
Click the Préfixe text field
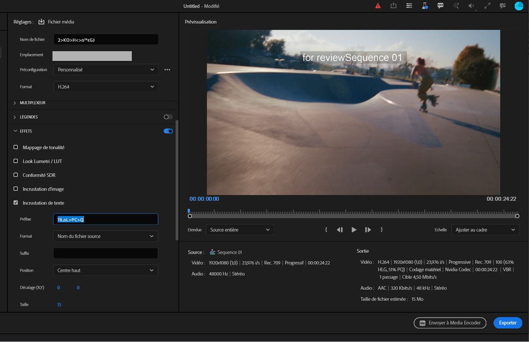106,219
